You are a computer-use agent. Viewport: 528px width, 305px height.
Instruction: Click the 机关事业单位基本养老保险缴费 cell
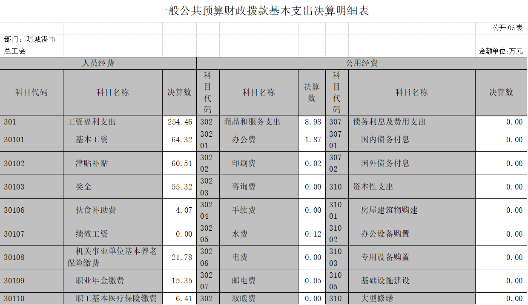tap(112, 257)
